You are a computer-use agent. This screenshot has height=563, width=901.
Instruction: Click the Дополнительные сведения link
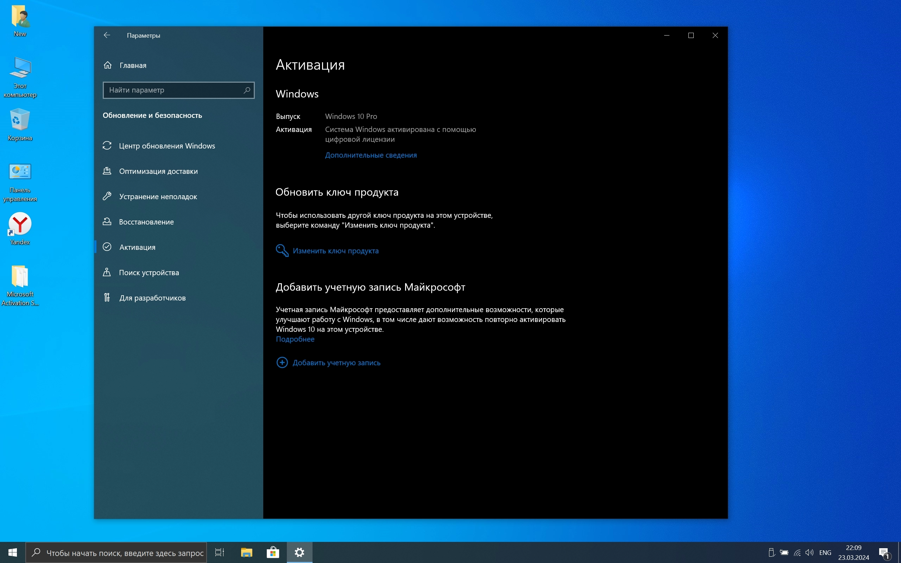[371, 155]
